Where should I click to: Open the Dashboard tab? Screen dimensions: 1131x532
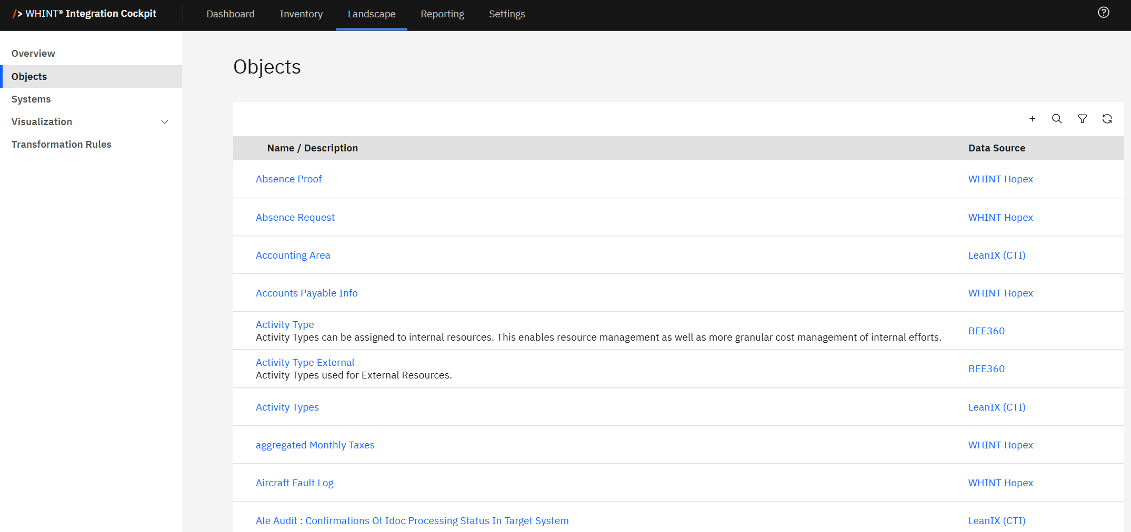click(x=230, y=14)
